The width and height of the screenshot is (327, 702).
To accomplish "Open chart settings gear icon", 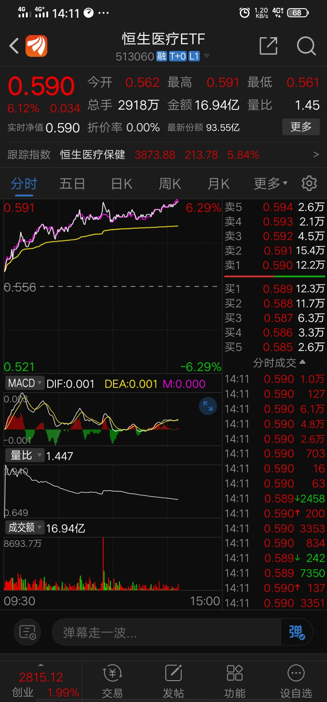I will 309,184.
